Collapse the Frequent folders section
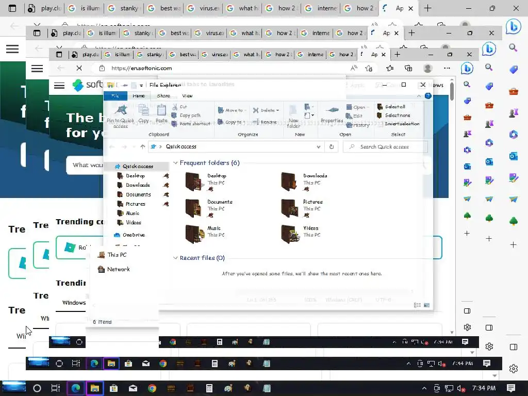The image size is (528, 396). [x=175, y=163]
